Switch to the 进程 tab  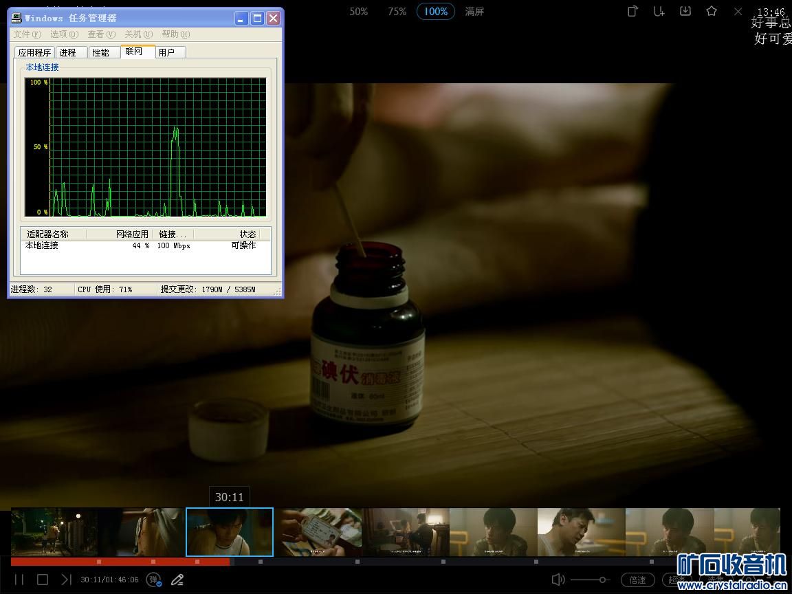point(71,52)
